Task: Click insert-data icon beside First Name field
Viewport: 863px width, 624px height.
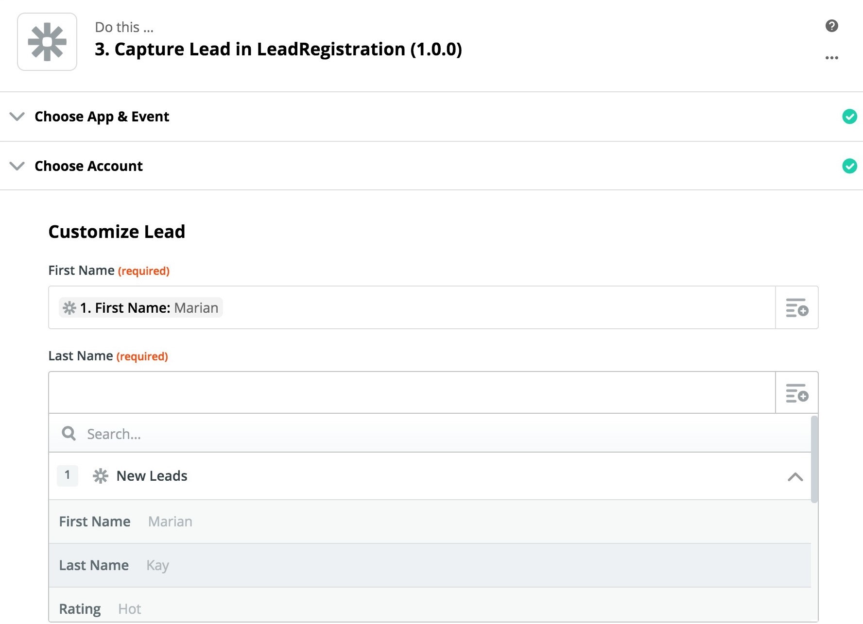Action: pyautogui.click(x=797, y=308)
